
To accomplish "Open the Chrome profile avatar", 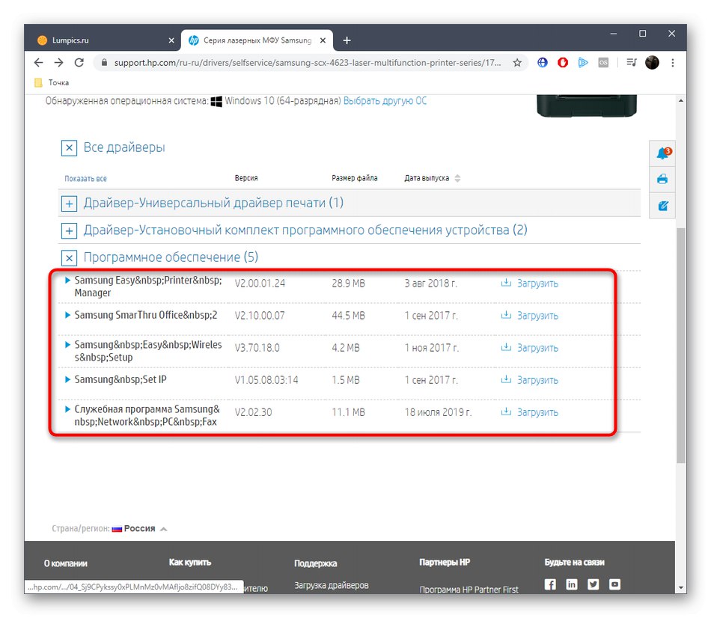I will 652,63.
